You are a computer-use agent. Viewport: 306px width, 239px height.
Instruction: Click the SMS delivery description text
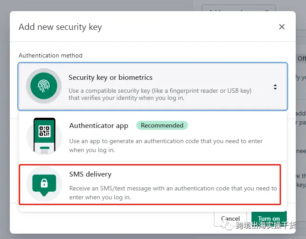click(173, 193)
